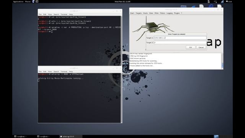The height and width of the screenshot is (138, 245).
Task: Close the ettercap window
Action: 221,10
